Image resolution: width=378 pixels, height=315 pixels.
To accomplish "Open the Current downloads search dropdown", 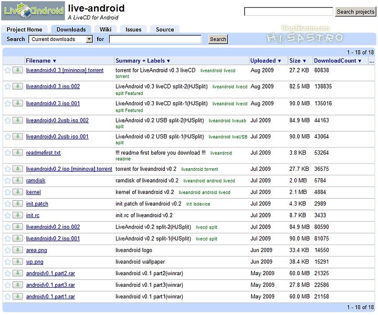I will 60,39.
